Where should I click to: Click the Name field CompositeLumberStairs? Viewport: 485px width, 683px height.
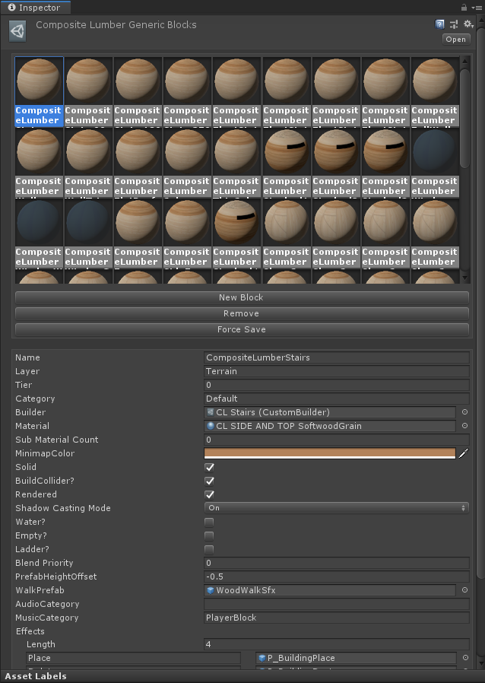click(x=337, y=357)
